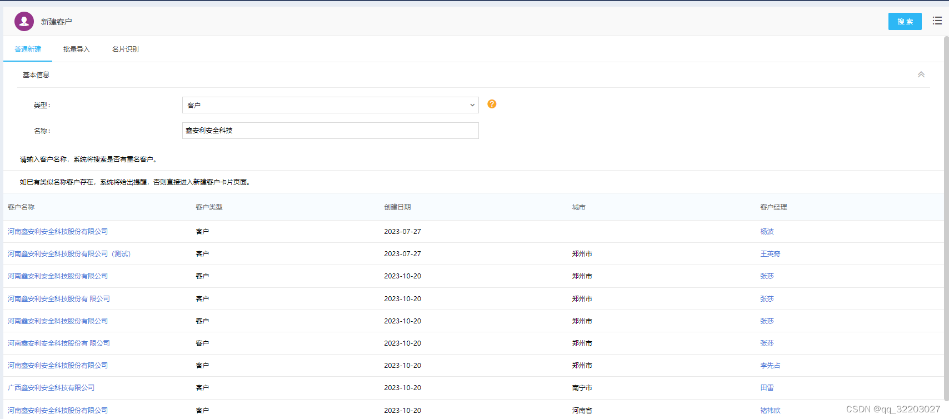Click the purple user avatar icon
Image resolution: width=949 pixels, height=419 pixels.
point(24,21)
